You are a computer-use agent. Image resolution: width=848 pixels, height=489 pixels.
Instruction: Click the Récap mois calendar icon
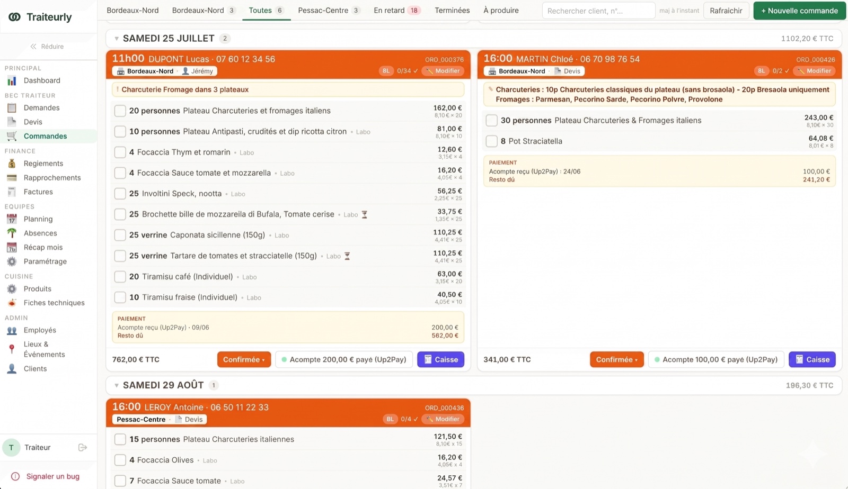click(x=12, y=248)
